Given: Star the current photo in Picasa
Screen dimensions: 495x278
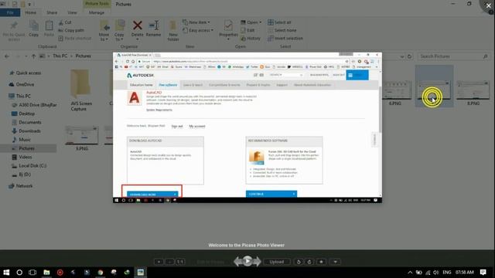Looking at the screenshot, I should pyautogui.click(x=322, y=262).
